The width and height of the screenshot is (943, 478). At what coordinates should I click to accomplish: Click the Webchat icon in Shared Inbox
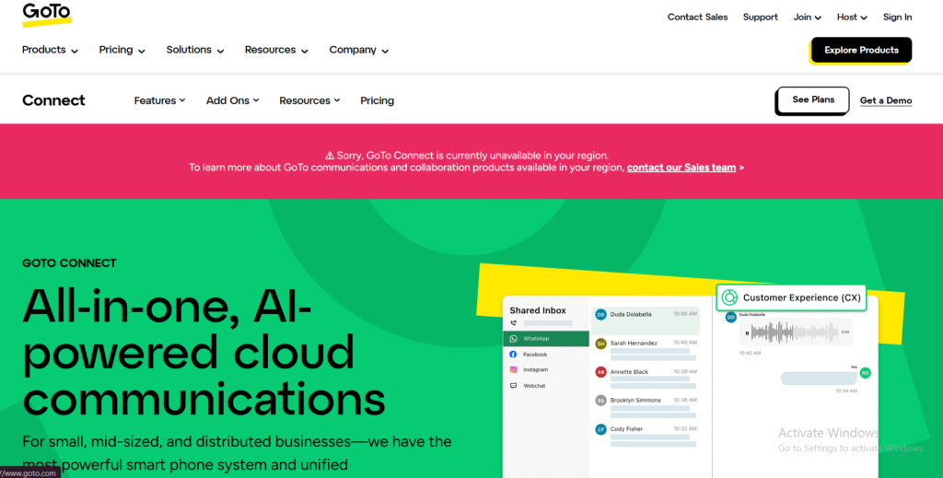point(514,386)
